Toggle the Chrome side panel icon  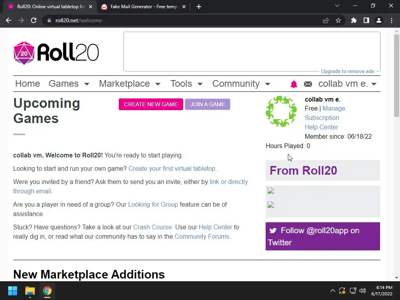coord(366,20)
